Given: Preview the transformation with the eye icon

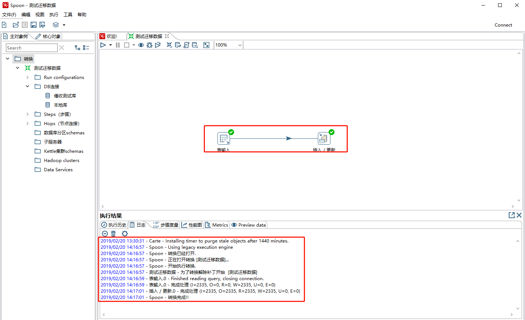Looking at the screenshot, I should (141, 45).
